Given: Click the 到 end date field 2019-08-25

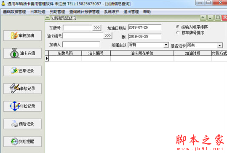Looking at the screenshot, I should click(x=144, y=36).
